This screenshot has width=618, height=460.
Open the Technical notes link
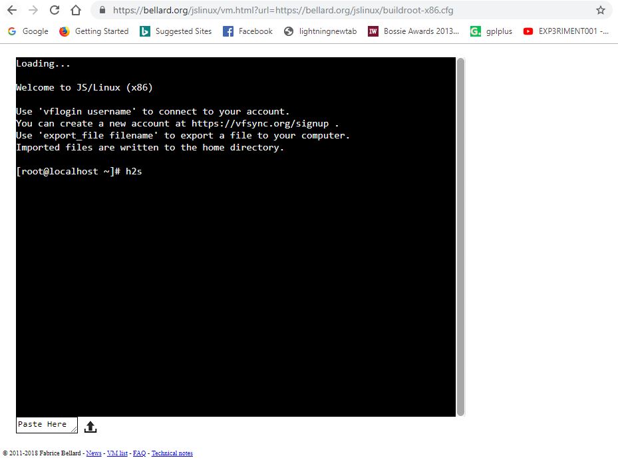(x=172, y=453)
